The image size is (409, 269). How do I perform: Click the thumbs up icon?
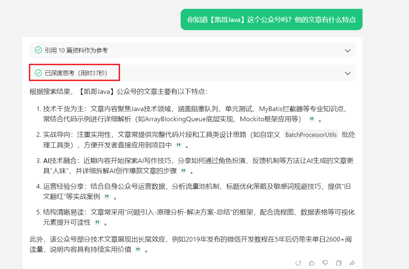coord(312,263)
